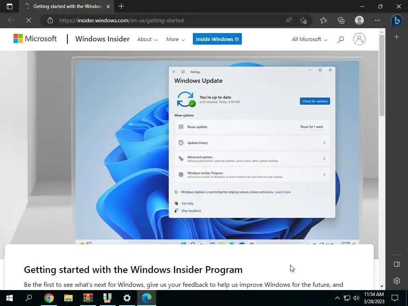This screenshot has width=408, height=306.
Task: Open the Bing chat sidebar icon
Action: pos(396,20)
